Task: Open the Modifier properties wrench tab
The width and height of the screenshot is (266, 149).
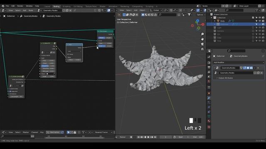Action: coord(209,98)
